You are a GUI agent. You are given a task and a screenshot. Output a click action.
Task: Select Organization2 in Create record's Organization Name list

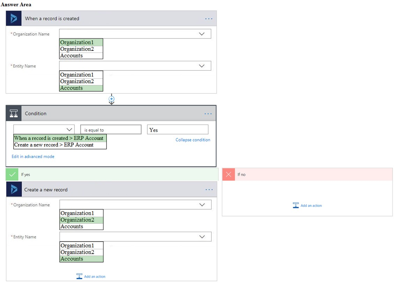(x=81, y=220)
